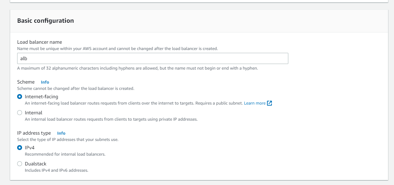Choose the Dualstack radio button
The height and width of the screenshot is (185, 394).
pos(20,164)
